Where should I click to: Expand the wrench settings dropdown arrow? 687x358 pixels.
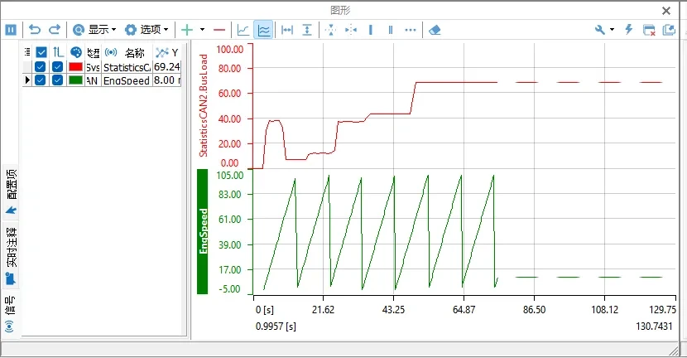pos(613,29)
